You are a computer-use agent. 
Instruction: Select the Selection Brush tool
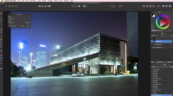[x=1, y=21]
